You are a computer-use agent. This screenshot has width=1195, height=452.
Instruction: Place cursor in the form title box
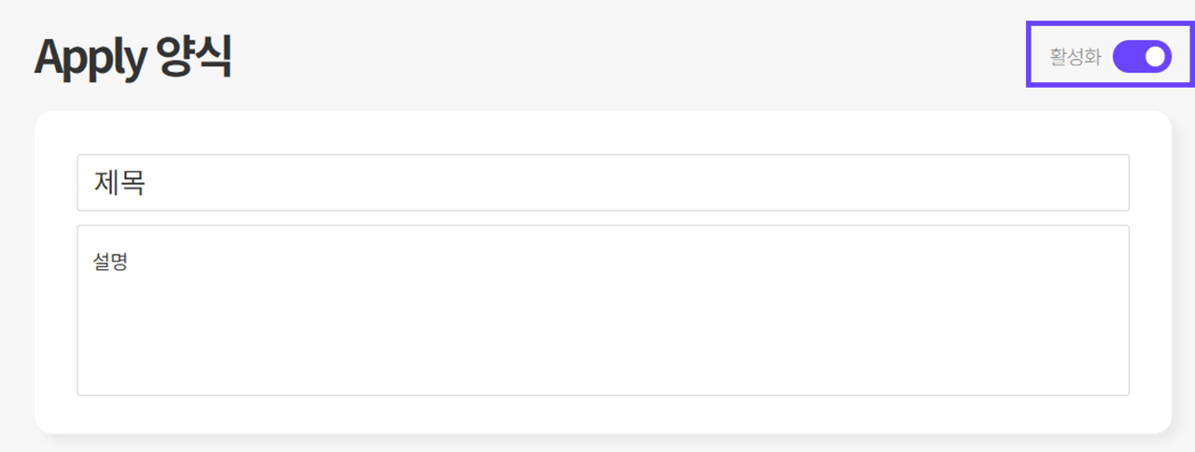602,183
